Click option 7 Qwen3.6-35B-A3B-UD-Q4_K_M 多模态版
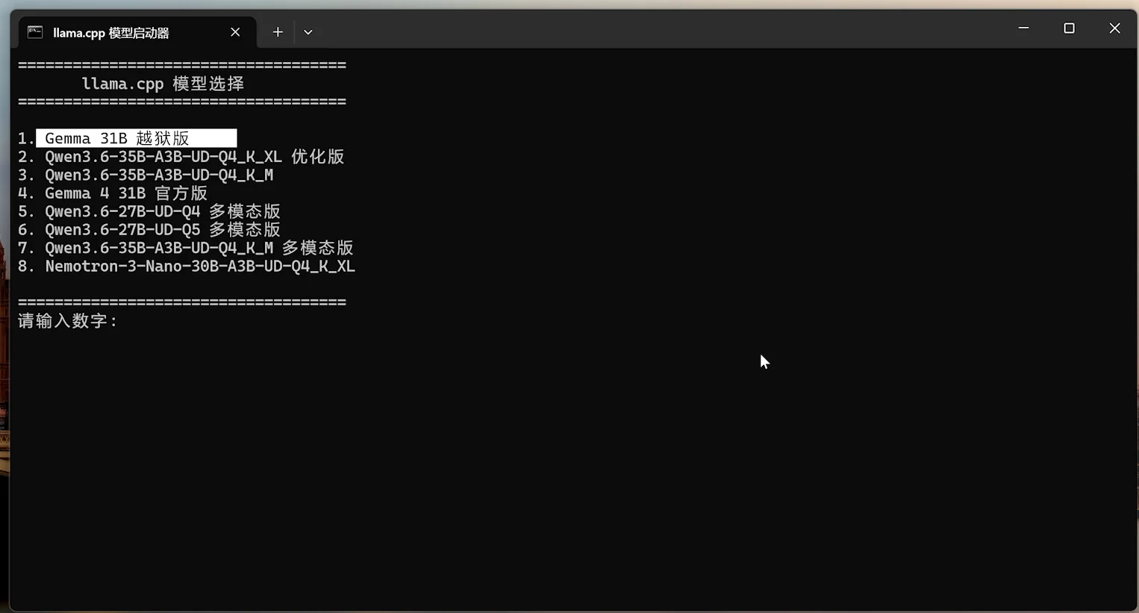 186,248
